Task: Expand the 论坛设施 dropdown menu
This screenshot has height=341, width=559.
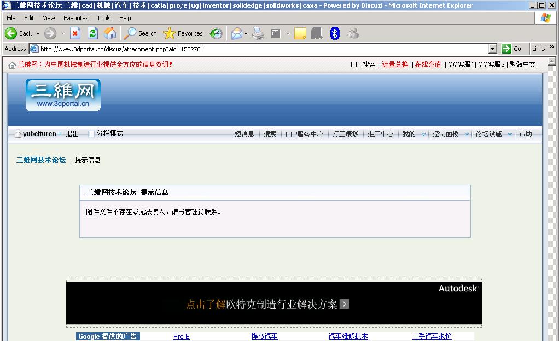Action: (510, 134)
